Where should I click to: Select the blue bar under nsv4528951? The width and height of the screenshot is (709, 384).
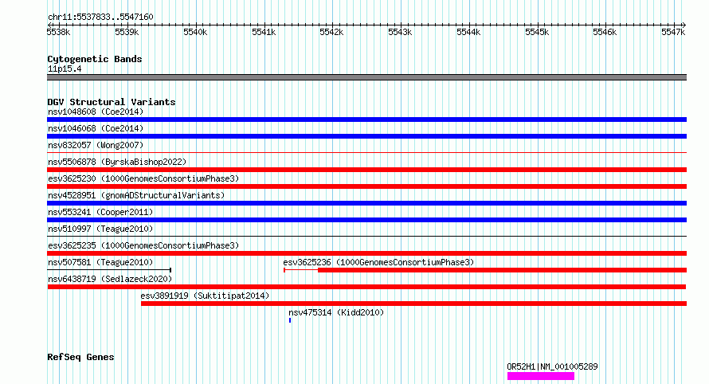[x=366, y=203]
